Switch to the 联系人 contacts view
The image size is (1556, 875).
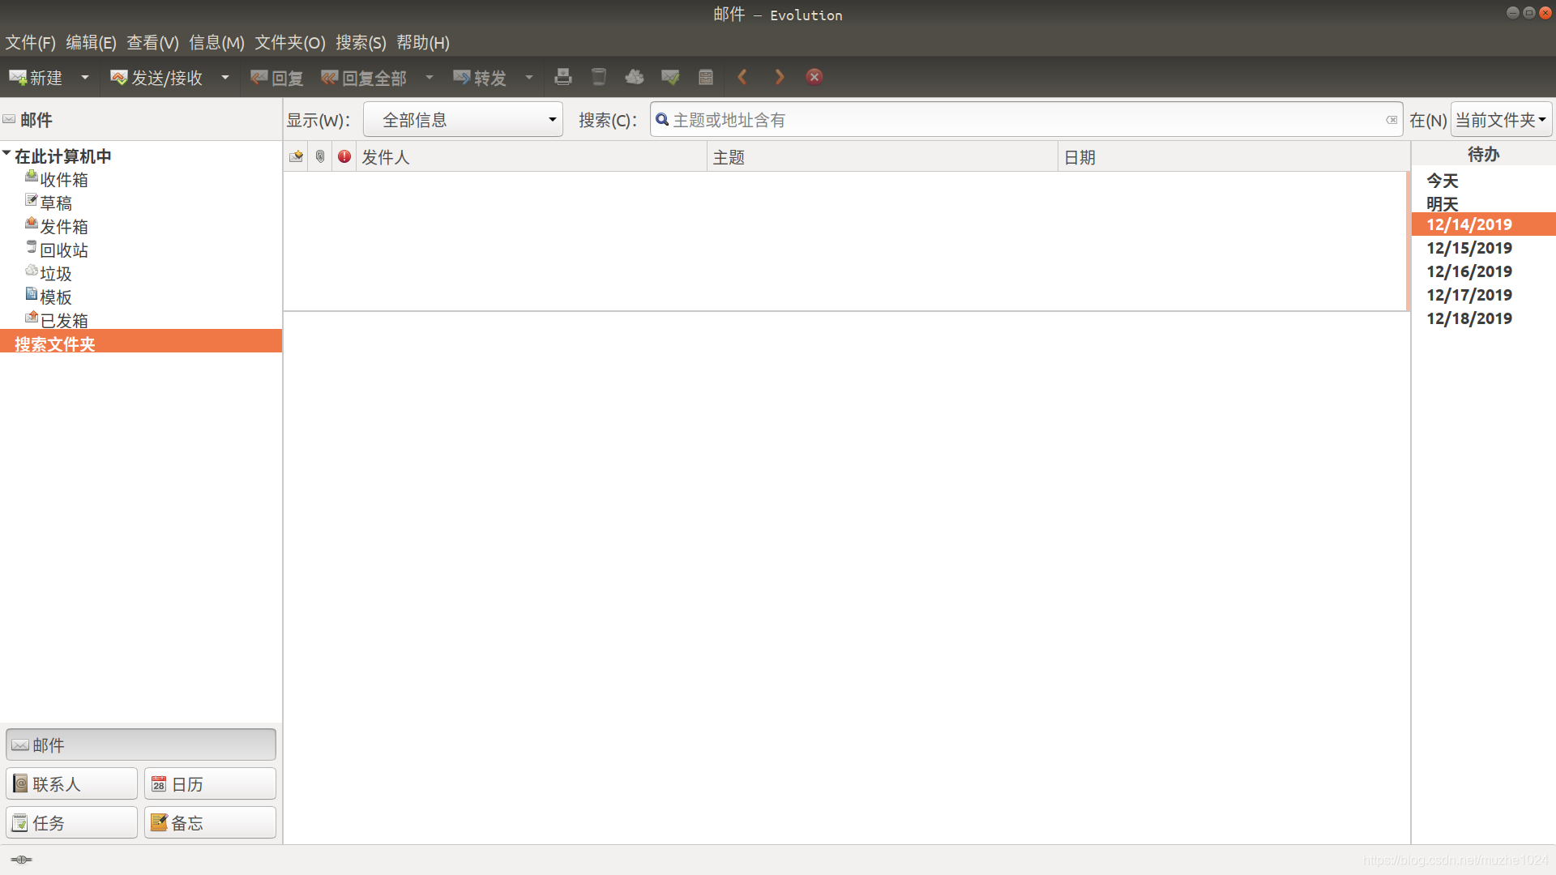[x=72, y=783]
